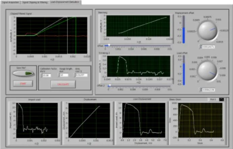Click the Displacement offset rotary knob
233x149 pixels.
point(208,31)
